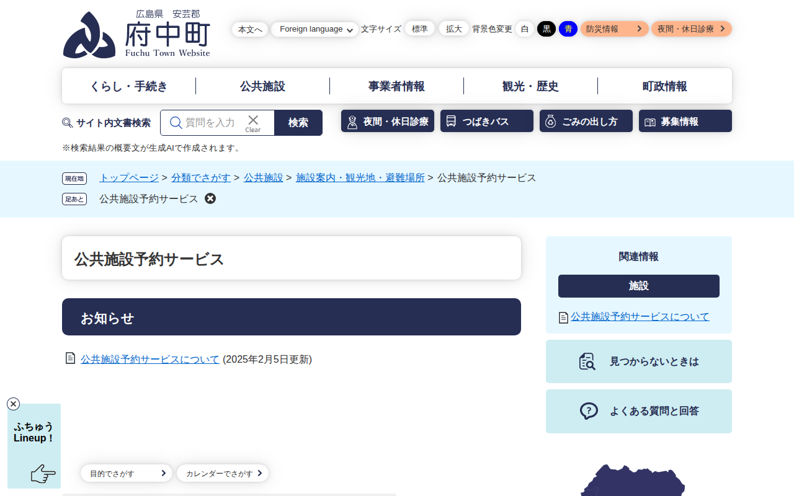Open the 防災情報 button
The width and height of the screenshot is (794, 496).
click(614, 29)
